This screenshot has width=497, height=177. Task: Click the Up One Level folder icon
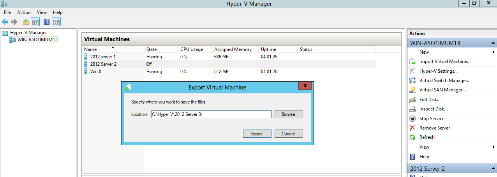tap(26, 22)
